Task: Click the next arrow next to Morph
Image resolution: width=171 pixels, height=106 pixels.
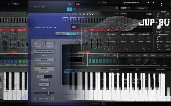Action: click(x=118, y=14)
